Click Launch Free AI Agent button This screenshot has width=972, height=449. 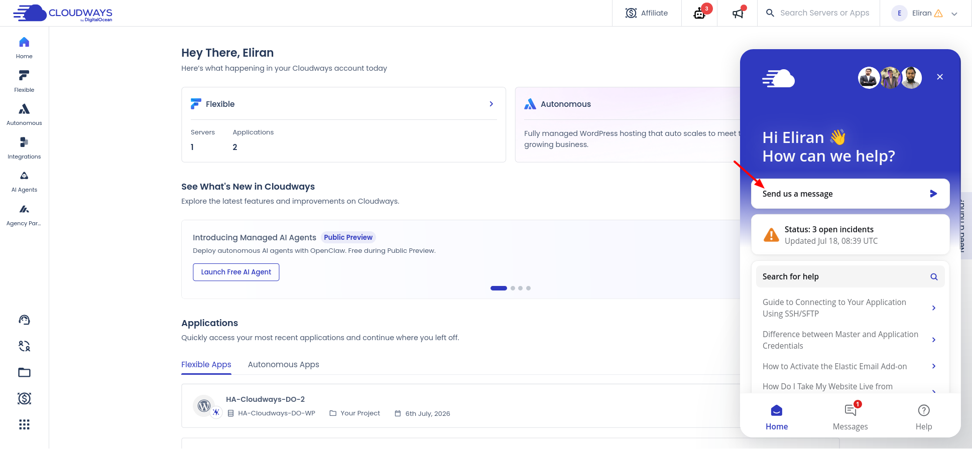tap(236, 272)
